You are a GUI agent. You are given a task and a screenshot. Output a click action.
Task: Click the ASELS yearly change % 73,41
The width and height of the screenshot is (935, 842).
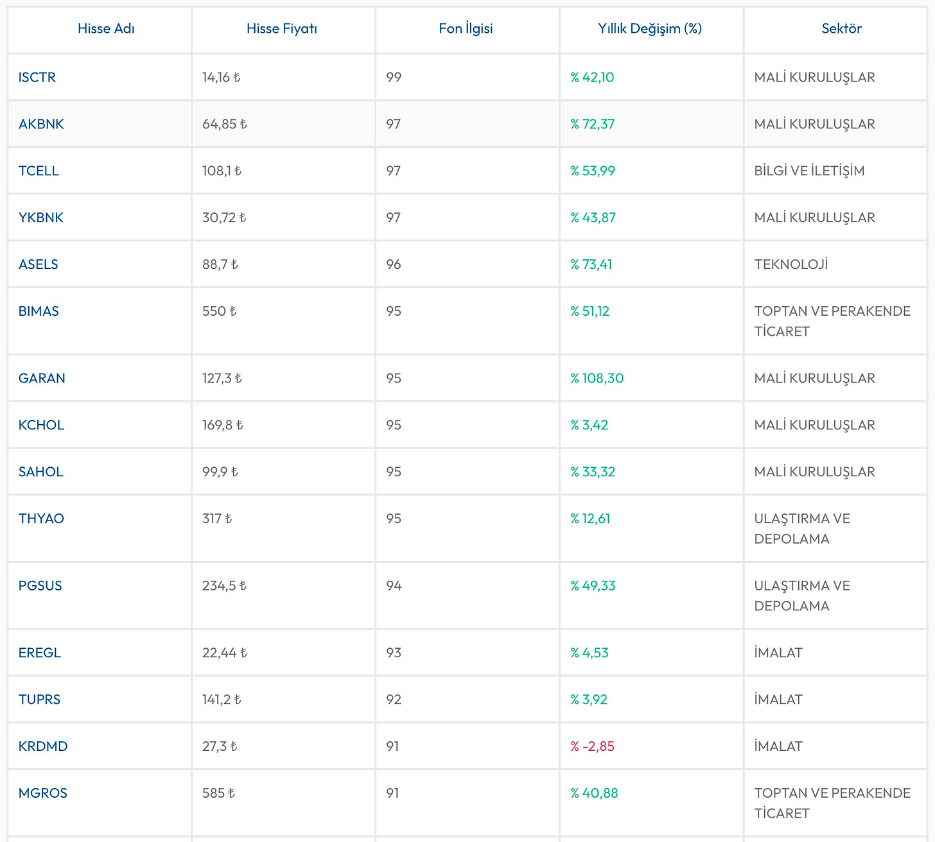[x=591, y=264]
